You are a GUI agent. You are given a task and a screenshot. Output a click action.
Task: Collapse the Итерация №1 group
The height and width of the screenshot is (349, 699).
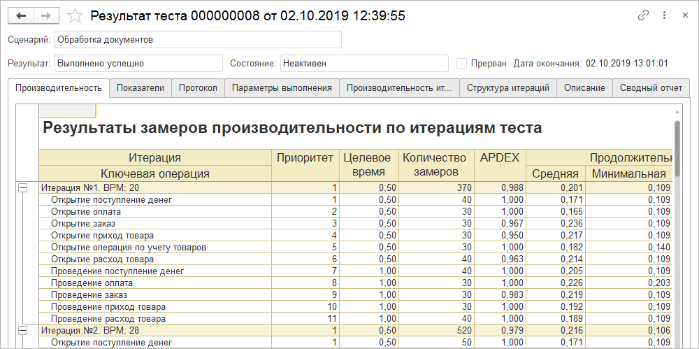[x=22, y=188]
